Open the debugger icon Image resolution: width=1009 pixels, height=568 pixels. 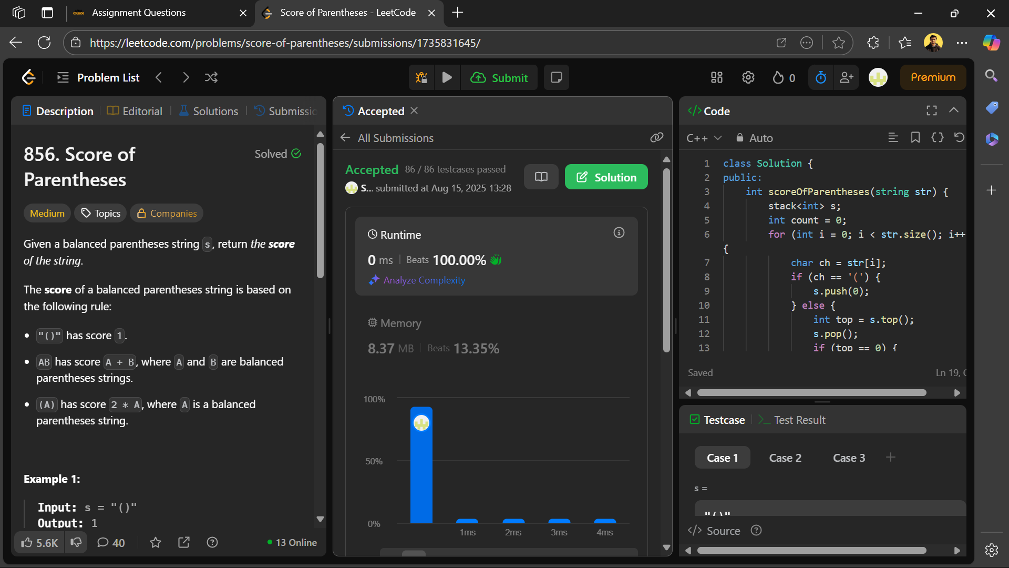tap(421, 78)
